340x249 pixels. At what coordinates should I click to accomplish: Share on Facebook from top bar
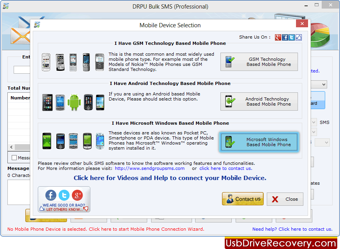(285, 37)
